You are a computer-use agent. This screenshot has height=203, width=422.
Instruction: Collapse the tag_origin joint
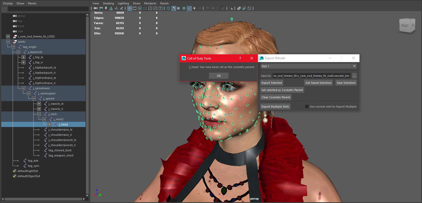[x=13, y=47]
